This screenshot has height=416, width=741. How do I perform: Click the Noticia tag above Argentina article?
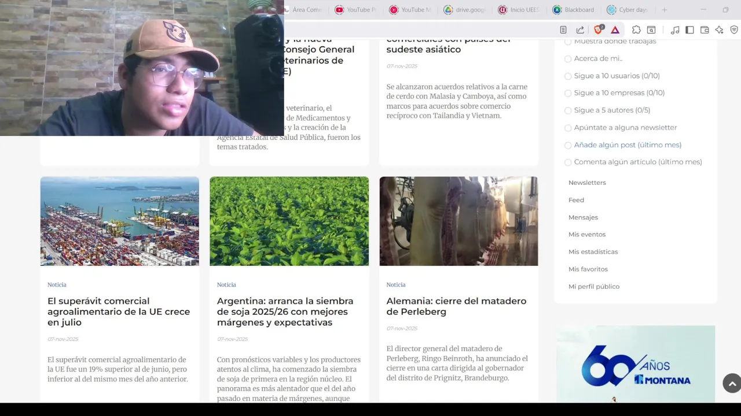(226, 285)
